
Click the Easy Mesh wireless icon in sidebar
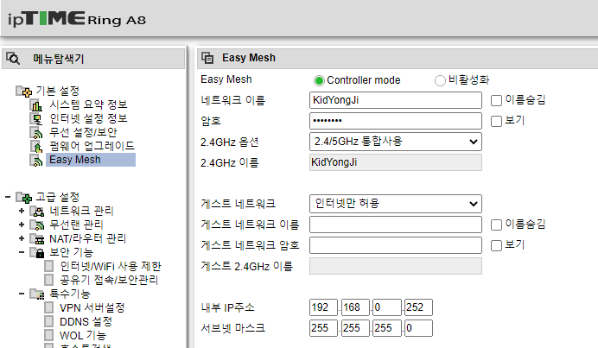(36, 160)
